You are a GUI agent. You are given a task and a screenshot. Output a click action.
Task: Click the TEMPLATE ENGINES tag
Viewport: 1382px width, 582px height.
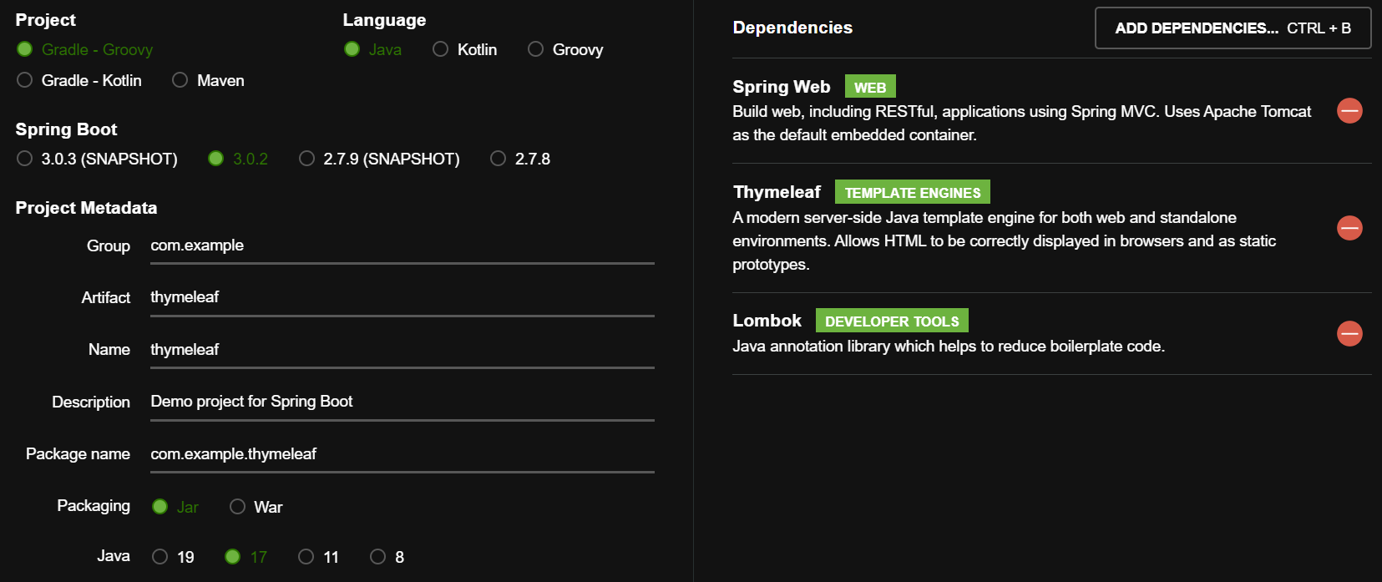913,192
